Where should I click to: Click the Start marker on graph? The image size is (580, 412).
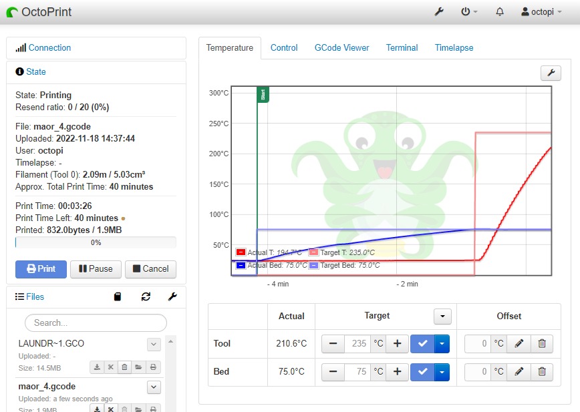point(263,95)
